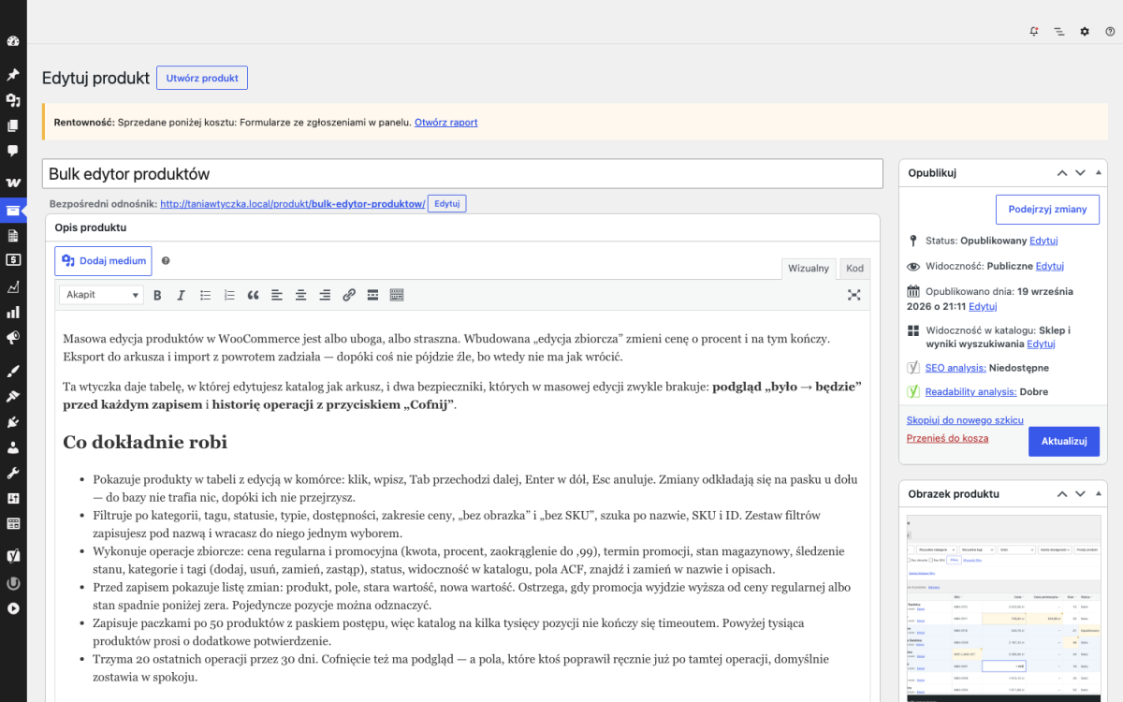Move the Obrazek produktu panel up
This screenshot has width=1123, height=702.
(1062, 494)
